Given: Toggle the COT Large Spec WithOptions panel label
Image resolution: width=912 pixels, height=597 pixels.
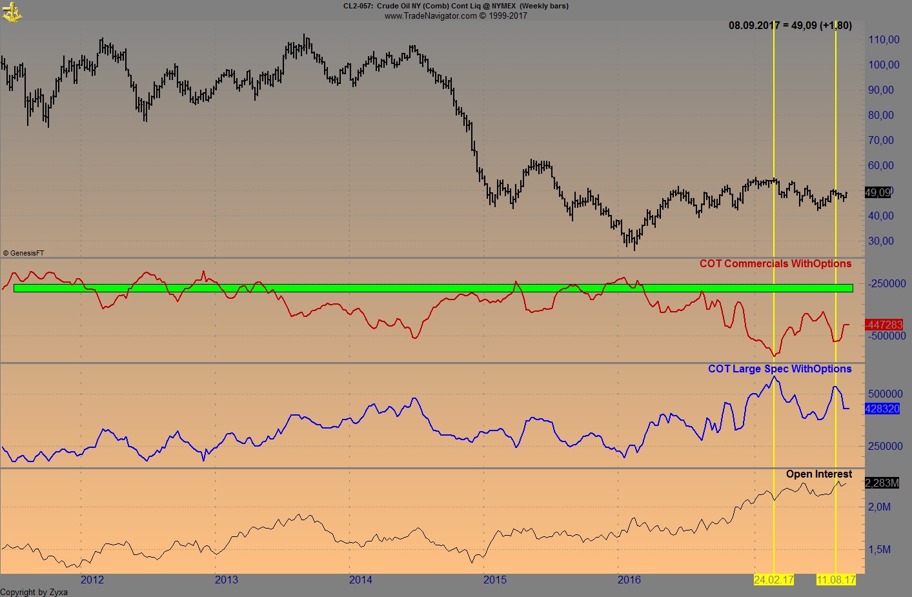Looking at the screenshot, I should tap(780, 369).
